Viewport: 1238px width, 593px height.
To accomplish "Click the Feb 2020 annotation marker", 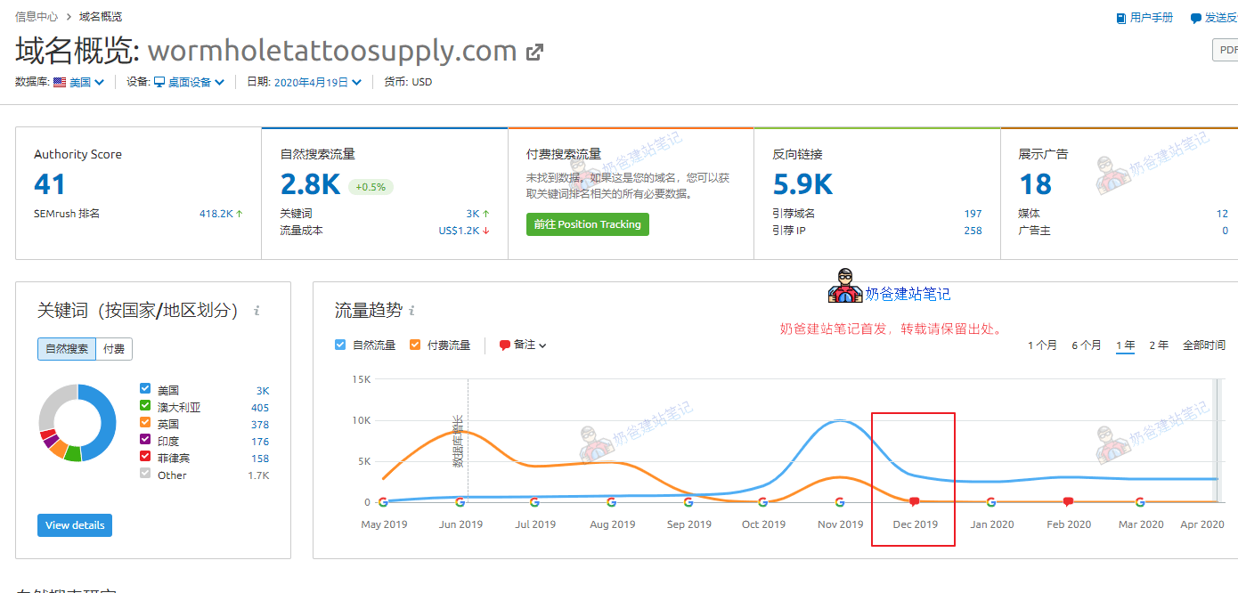I will (1069, 500).
